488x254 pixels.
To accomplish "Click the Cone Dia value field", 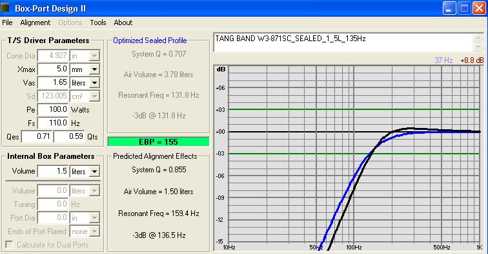I will coord(53,55).
